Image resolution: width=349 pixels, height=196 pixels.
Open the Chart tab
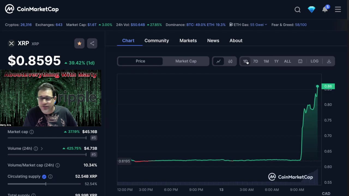coord(128,41)
